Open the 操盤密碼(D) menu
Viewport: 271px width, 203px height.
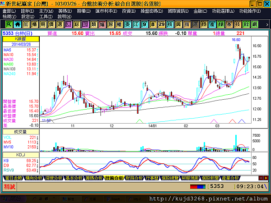tap(152, 11)
